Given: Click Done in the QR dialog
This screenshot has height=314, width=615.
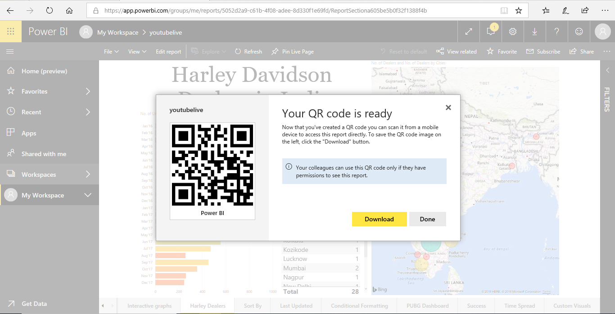Looking at the screenshot, I should 428,219.
